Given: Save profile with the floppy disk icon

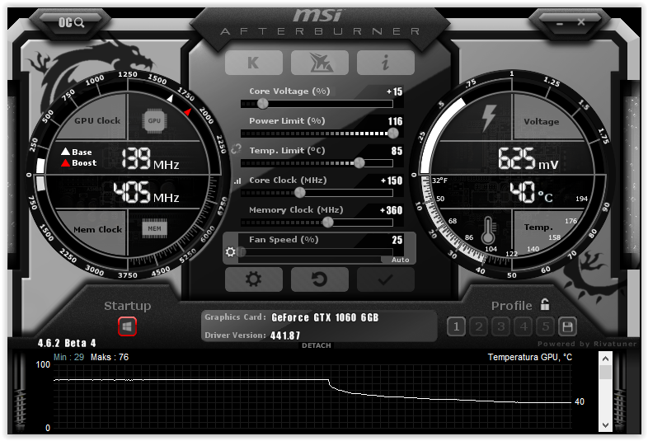Looking at the screenshot, I should pyautogui.click(x=567, y=326).
